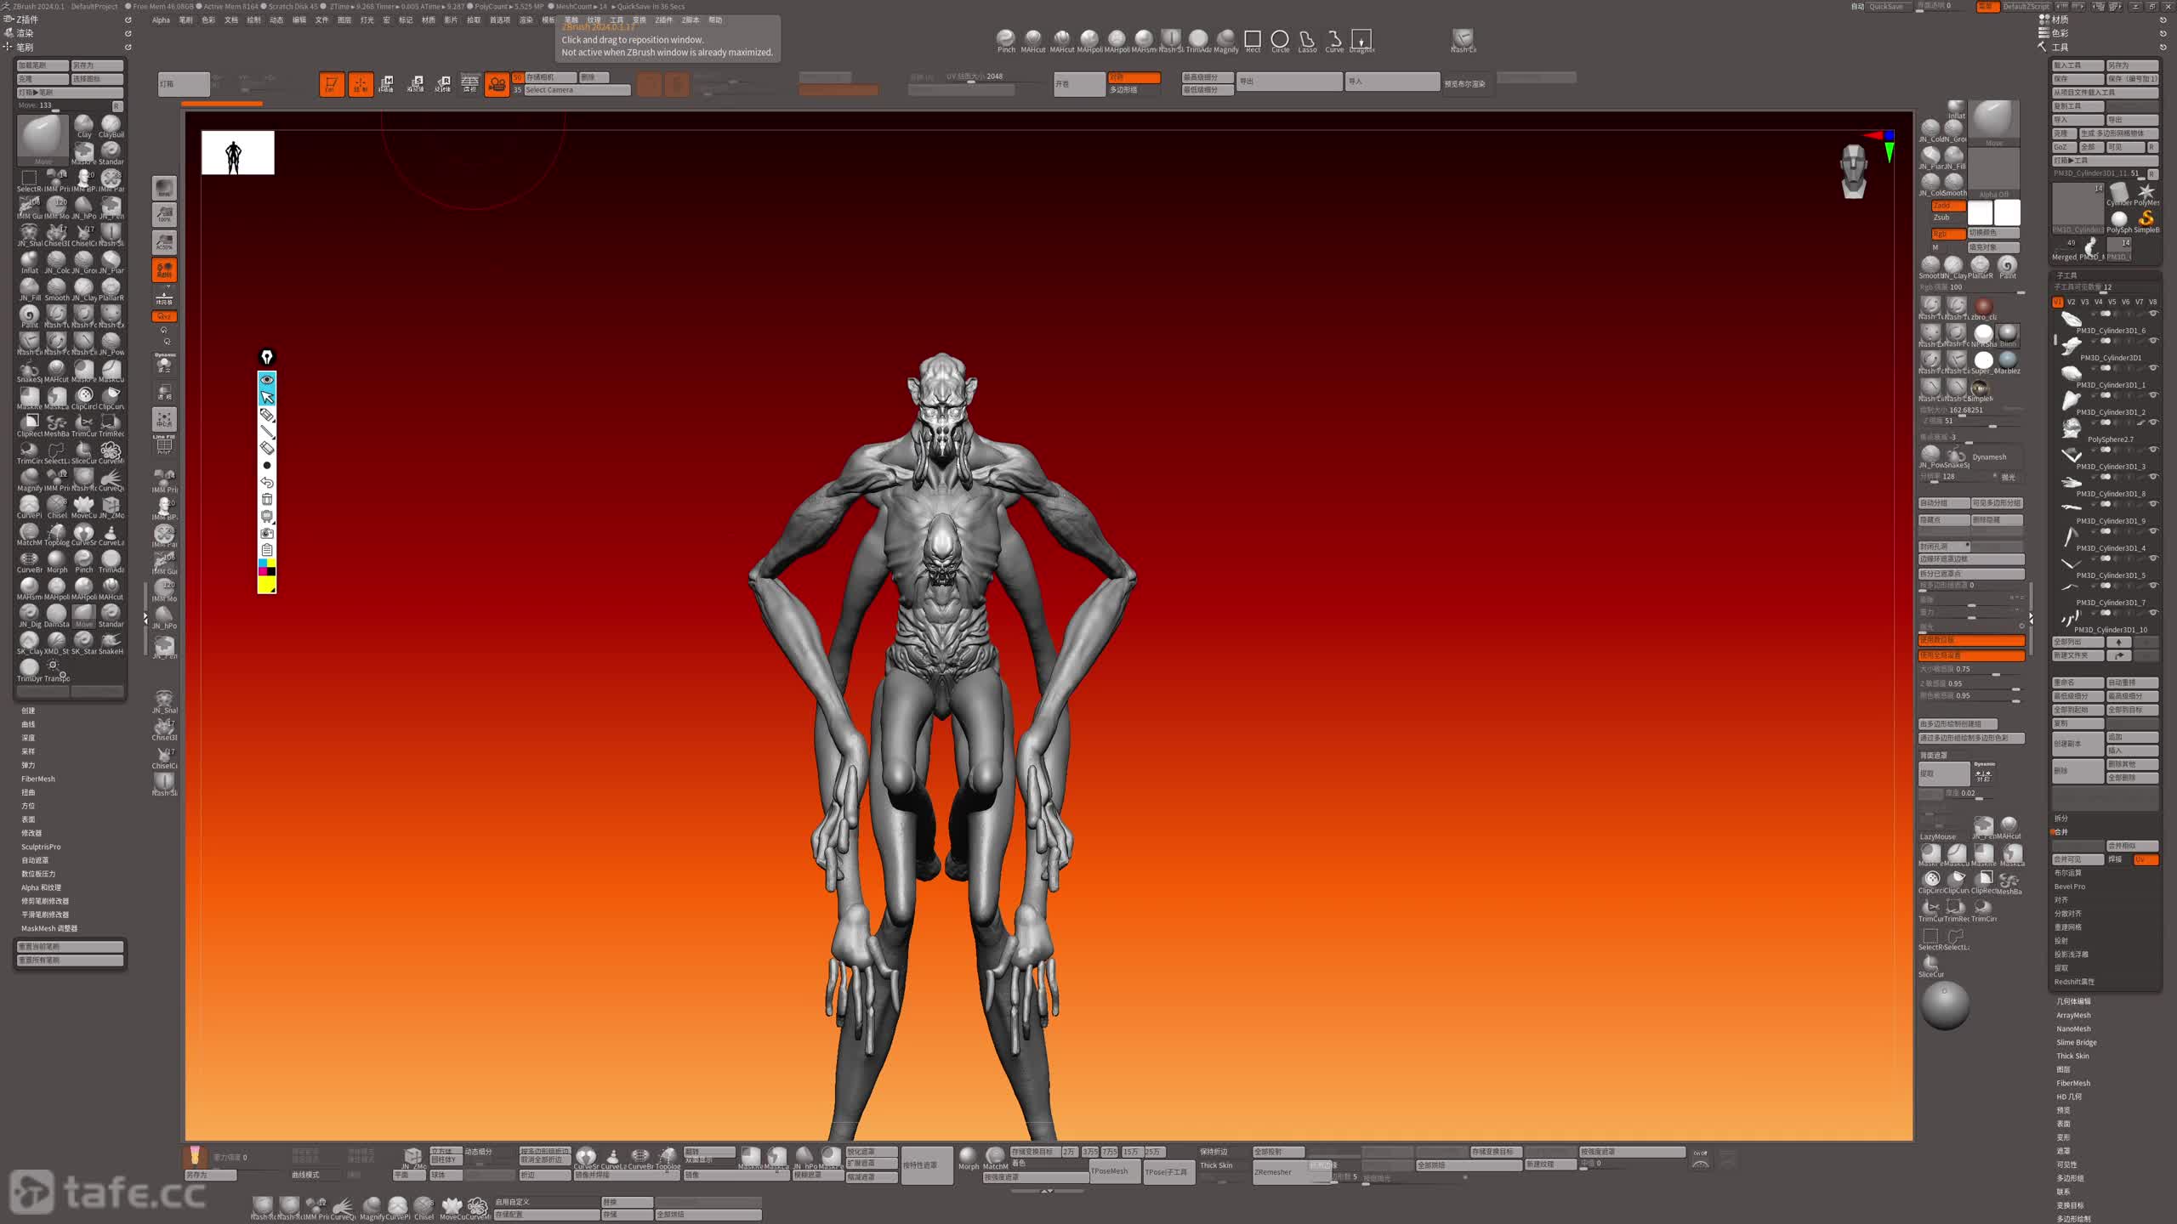This screenshot has height=1224, width=2177.
Task: Click the 灯箱 LightBox button
Action: 184,84
